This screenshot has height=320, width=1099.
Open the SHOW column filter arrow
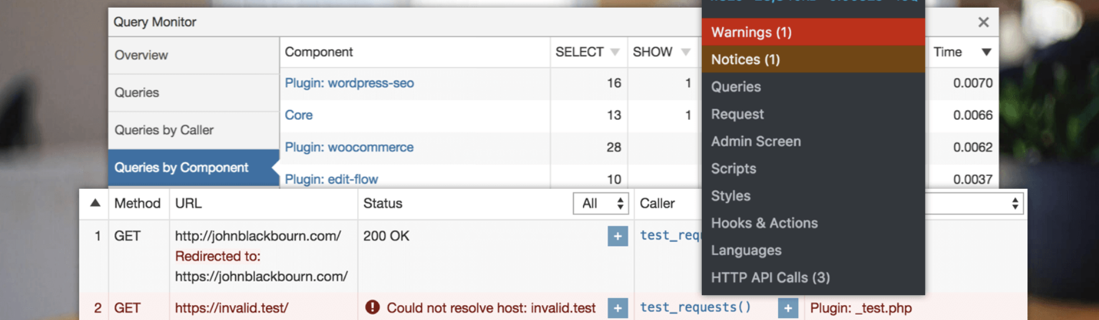click(x=686, y=52)
